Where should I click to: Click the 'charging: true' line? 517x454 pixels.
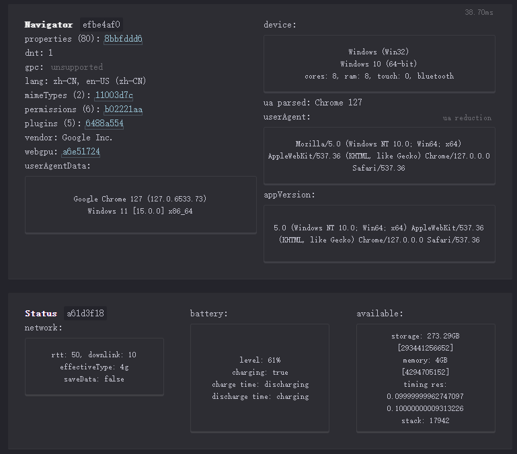click(260, 372)
